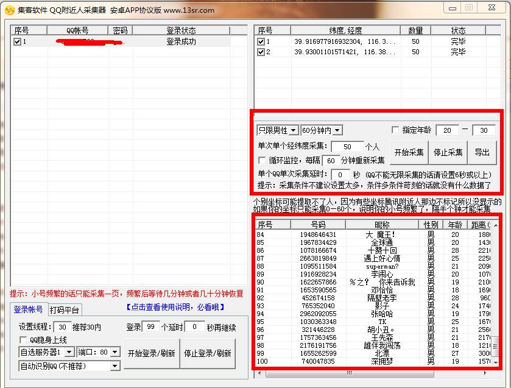Click the 开始登录/刷新 button
Viewport: 511px width, 388px height.
point(152,353)
